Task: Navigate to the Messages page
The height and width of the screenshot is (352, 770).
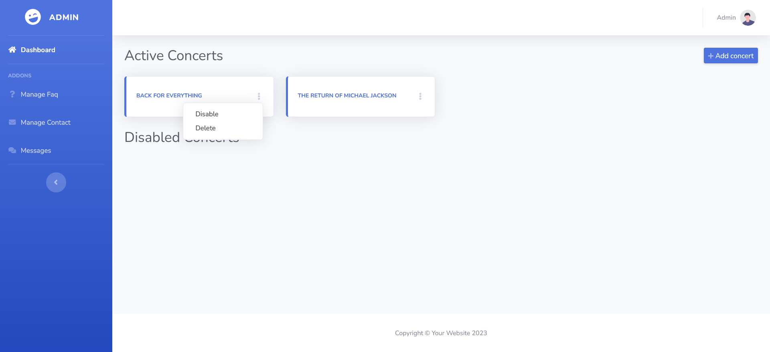Action: (x=36, y=150)
